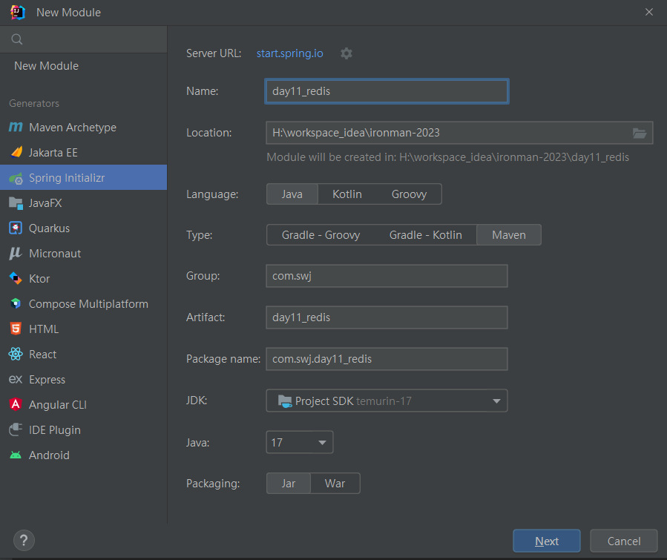Viewport: 667px width, 560px height.
Task: Click into the Group text field
Action: tap(387, 276)
